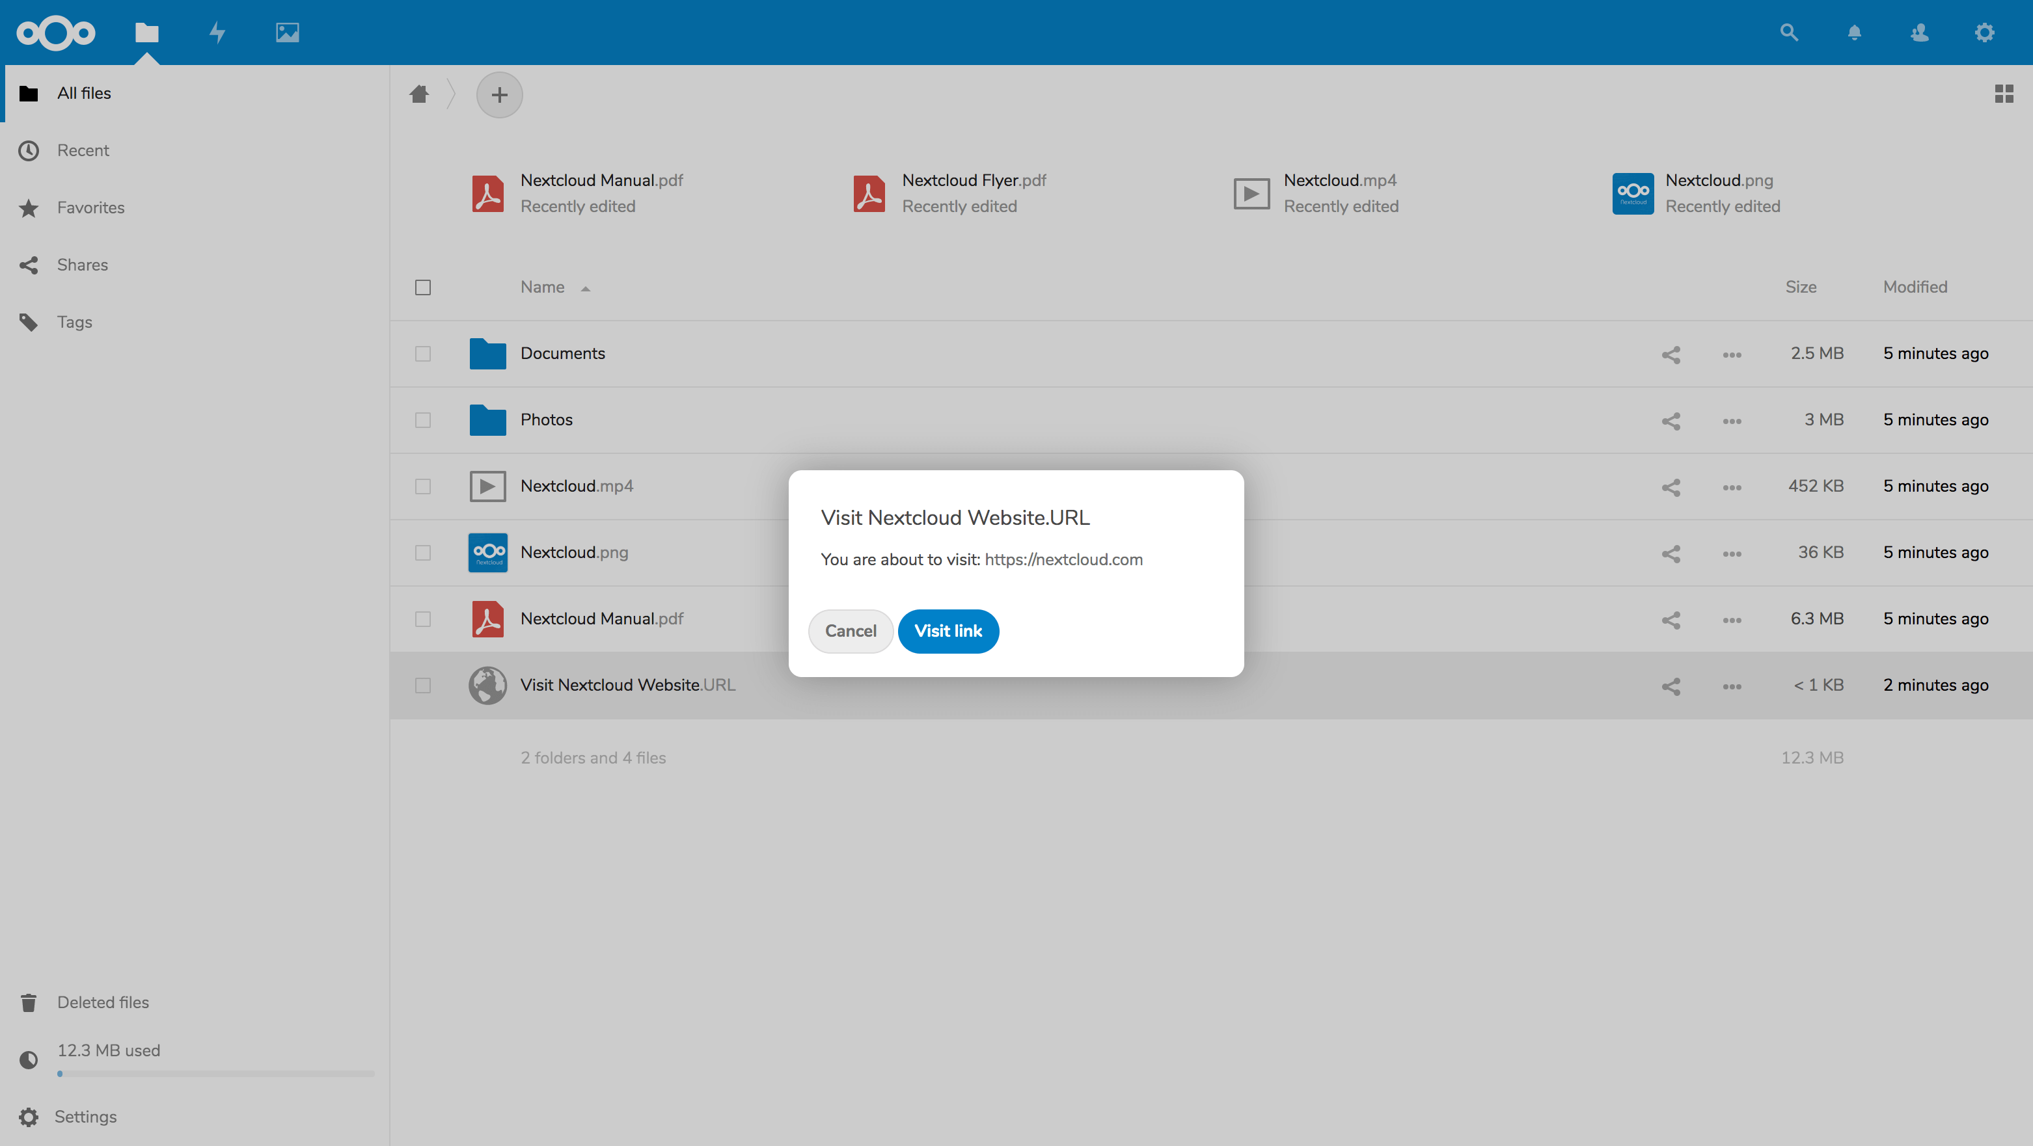
Task: Open the Gallery app icon
Action: pos(287,33)
